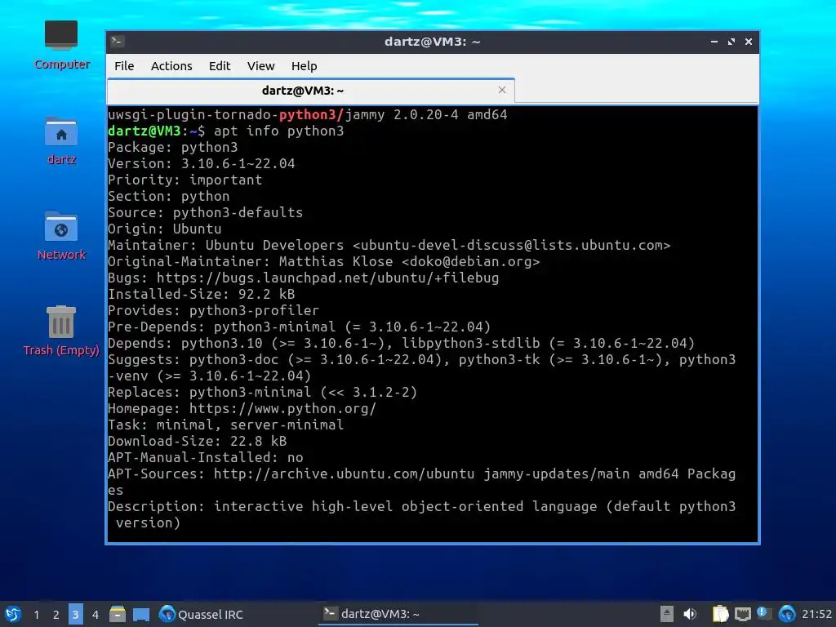Click the removable media eject tray icon
Viewport: 836px width, 627px height.
666,614
